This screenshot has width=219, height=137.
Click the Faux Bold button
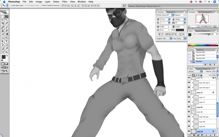(160, 34)
